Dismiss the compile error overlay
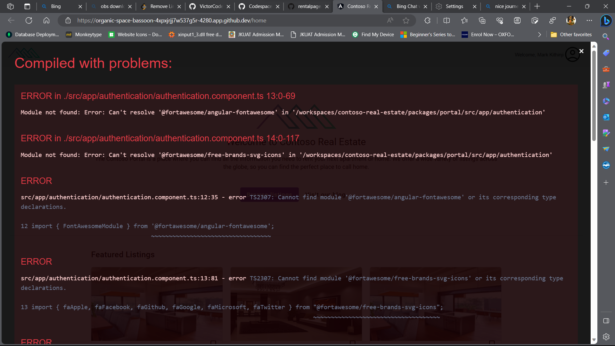615x346 pixels. [581, 51]
